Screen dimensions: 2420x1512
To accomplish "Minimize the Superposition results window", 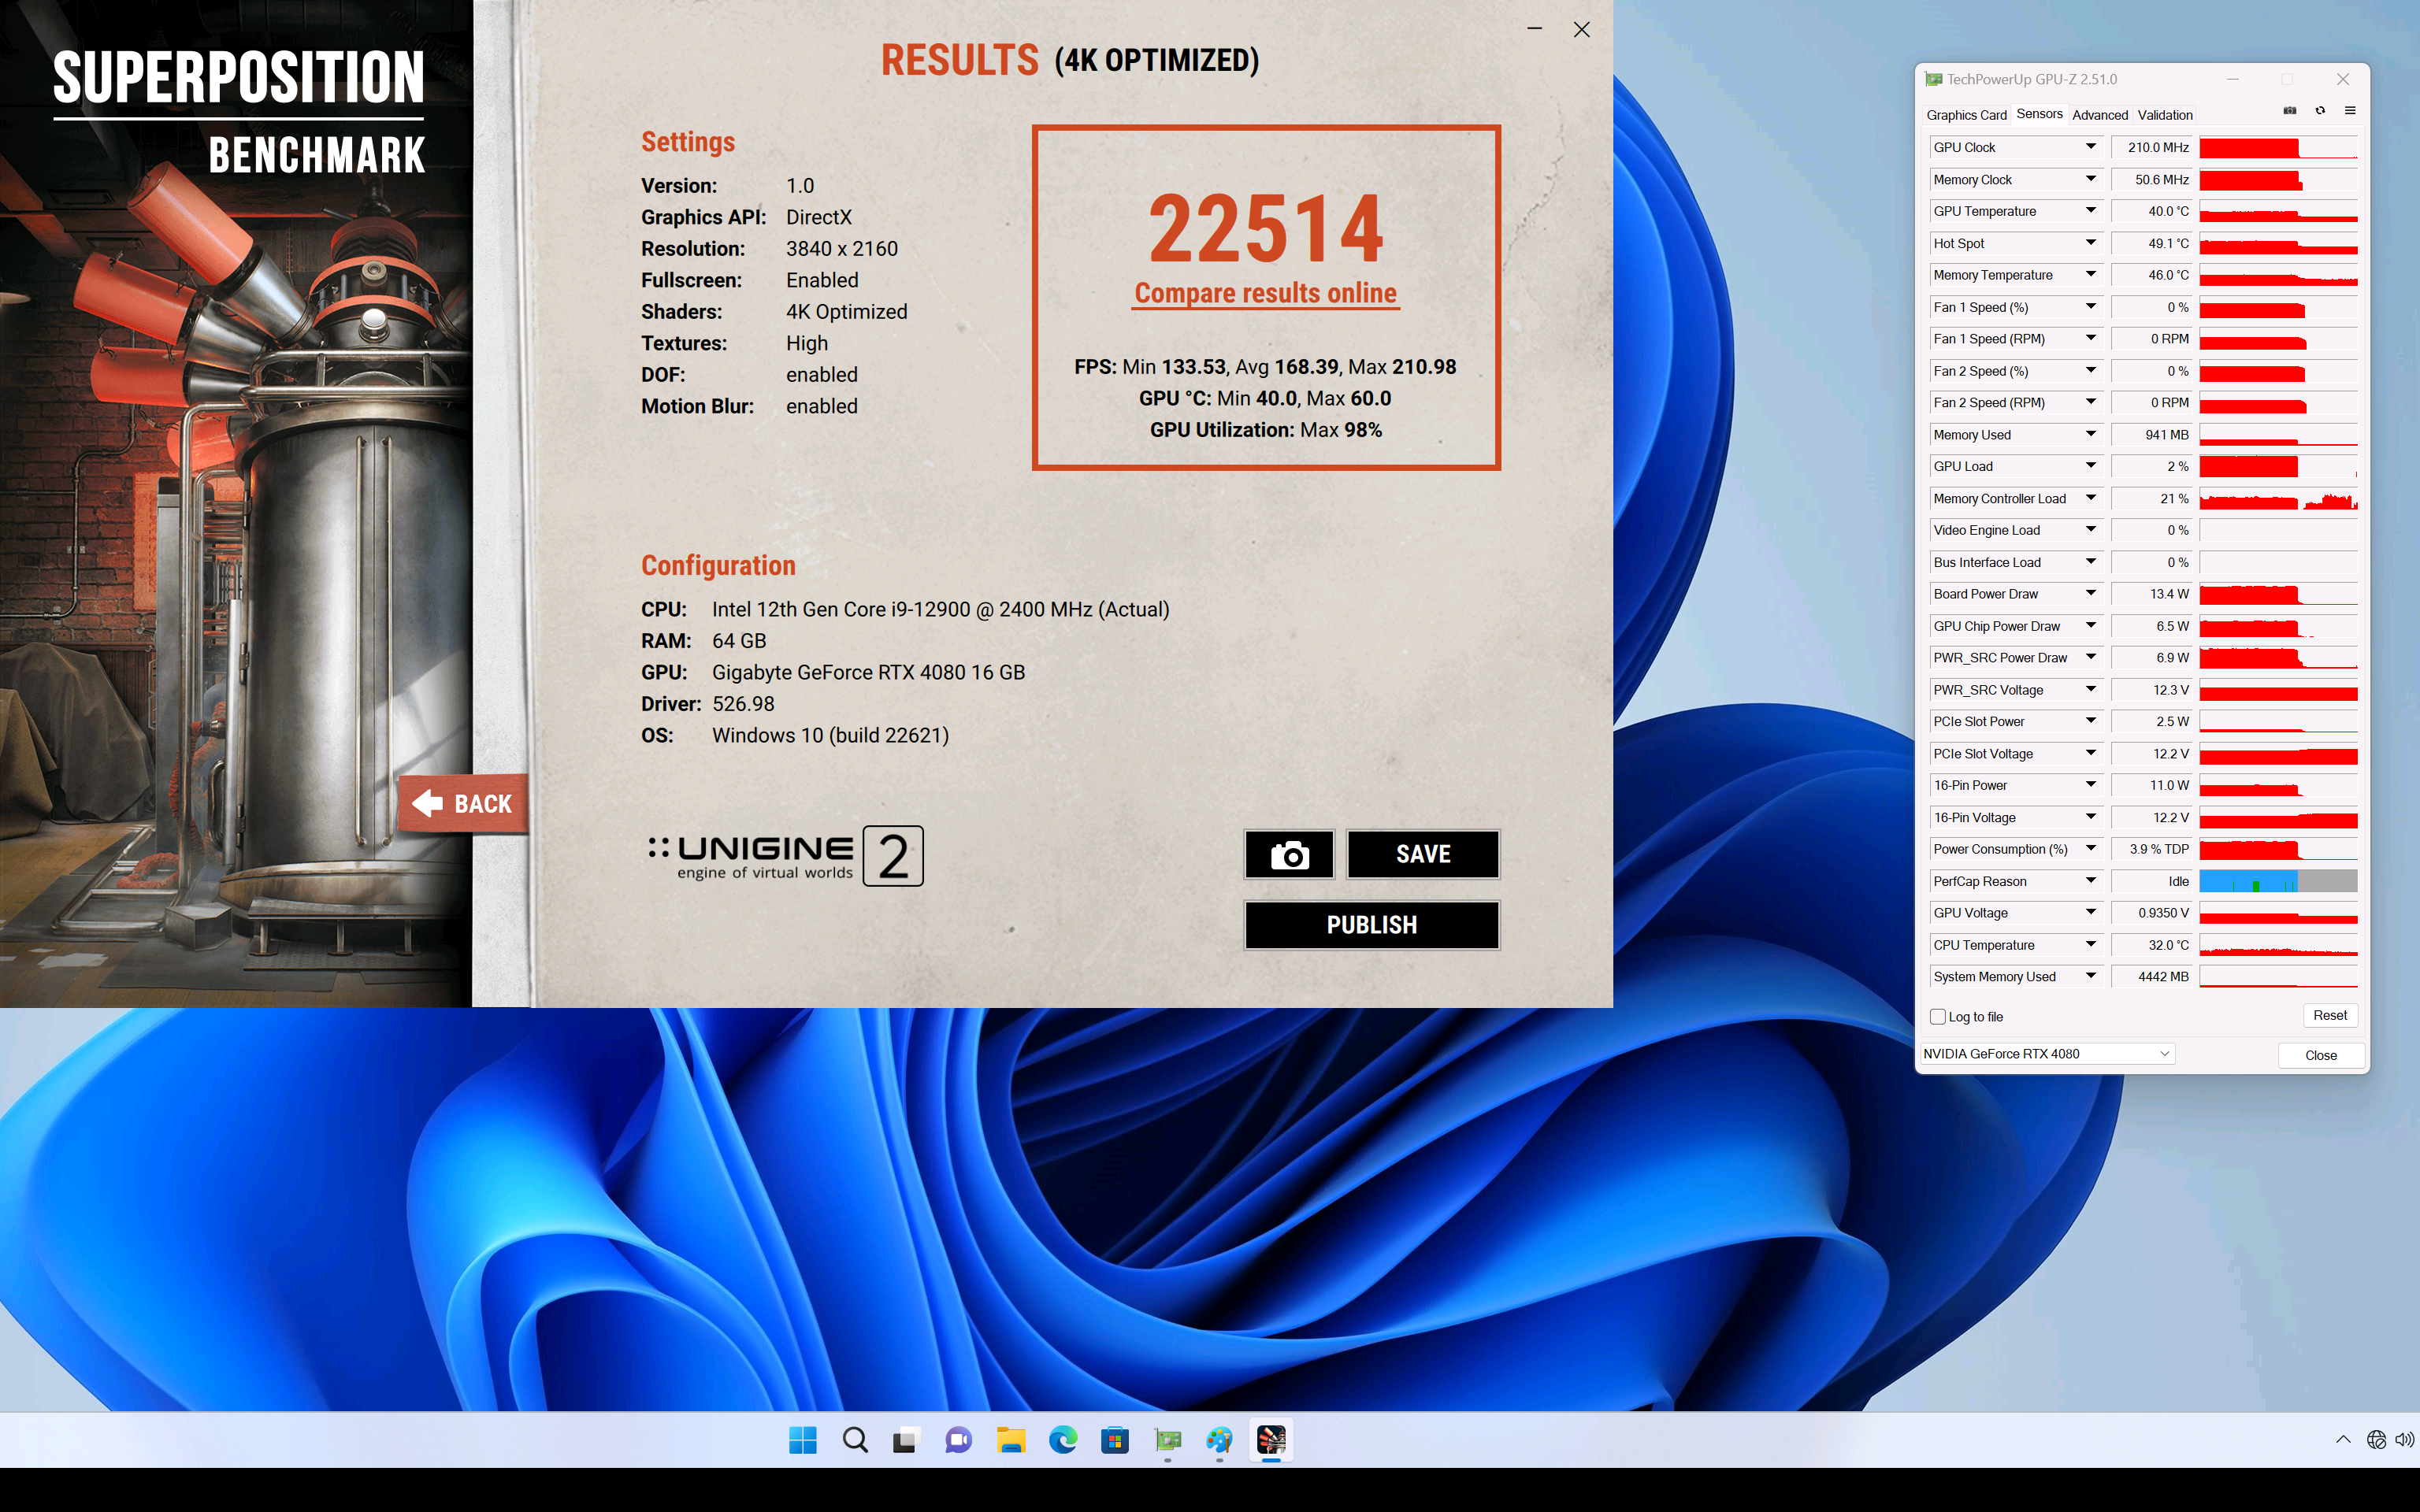I will coord(1534,29).
